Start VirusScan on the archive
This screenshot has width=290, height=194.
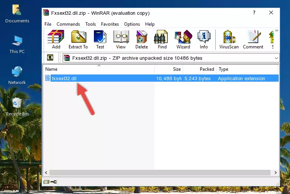click(229, 39)
